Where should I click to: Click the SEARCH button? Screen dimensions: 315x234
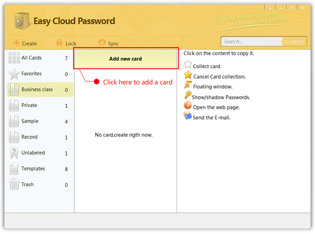click(x=294, y=41)
